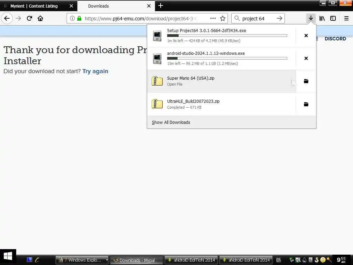Click the Setup Project64 download progress bar
The image size is (353, 265).
pos(227,36)
